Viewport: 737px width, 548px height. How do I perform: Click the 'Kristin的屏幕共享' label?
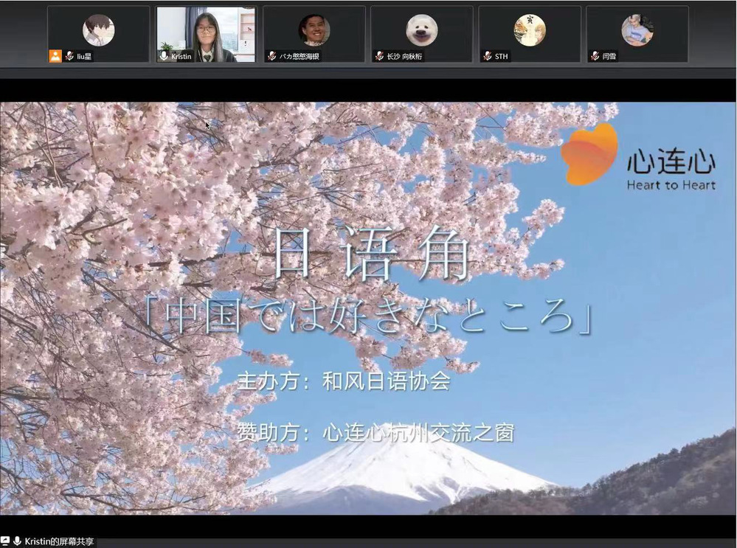click(x=60, y=541)
